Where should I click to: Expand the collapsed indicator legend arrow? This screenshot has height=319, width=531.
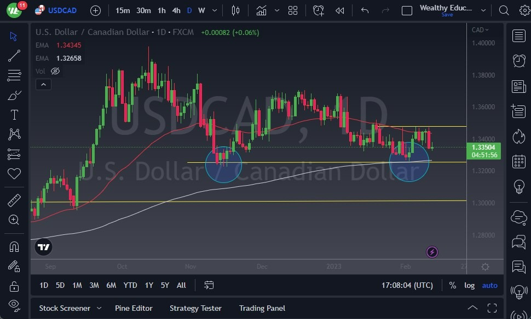(x=43, y=84)
